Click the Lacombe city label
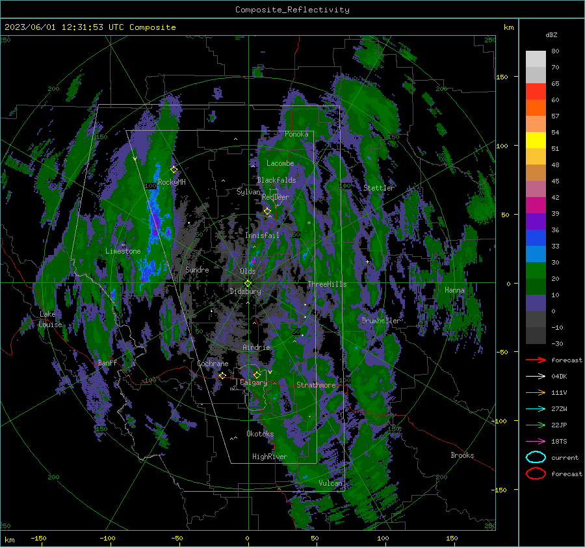The height and width of the screenshot is (547, 585). pyautogui.click(x=280, y=163)
